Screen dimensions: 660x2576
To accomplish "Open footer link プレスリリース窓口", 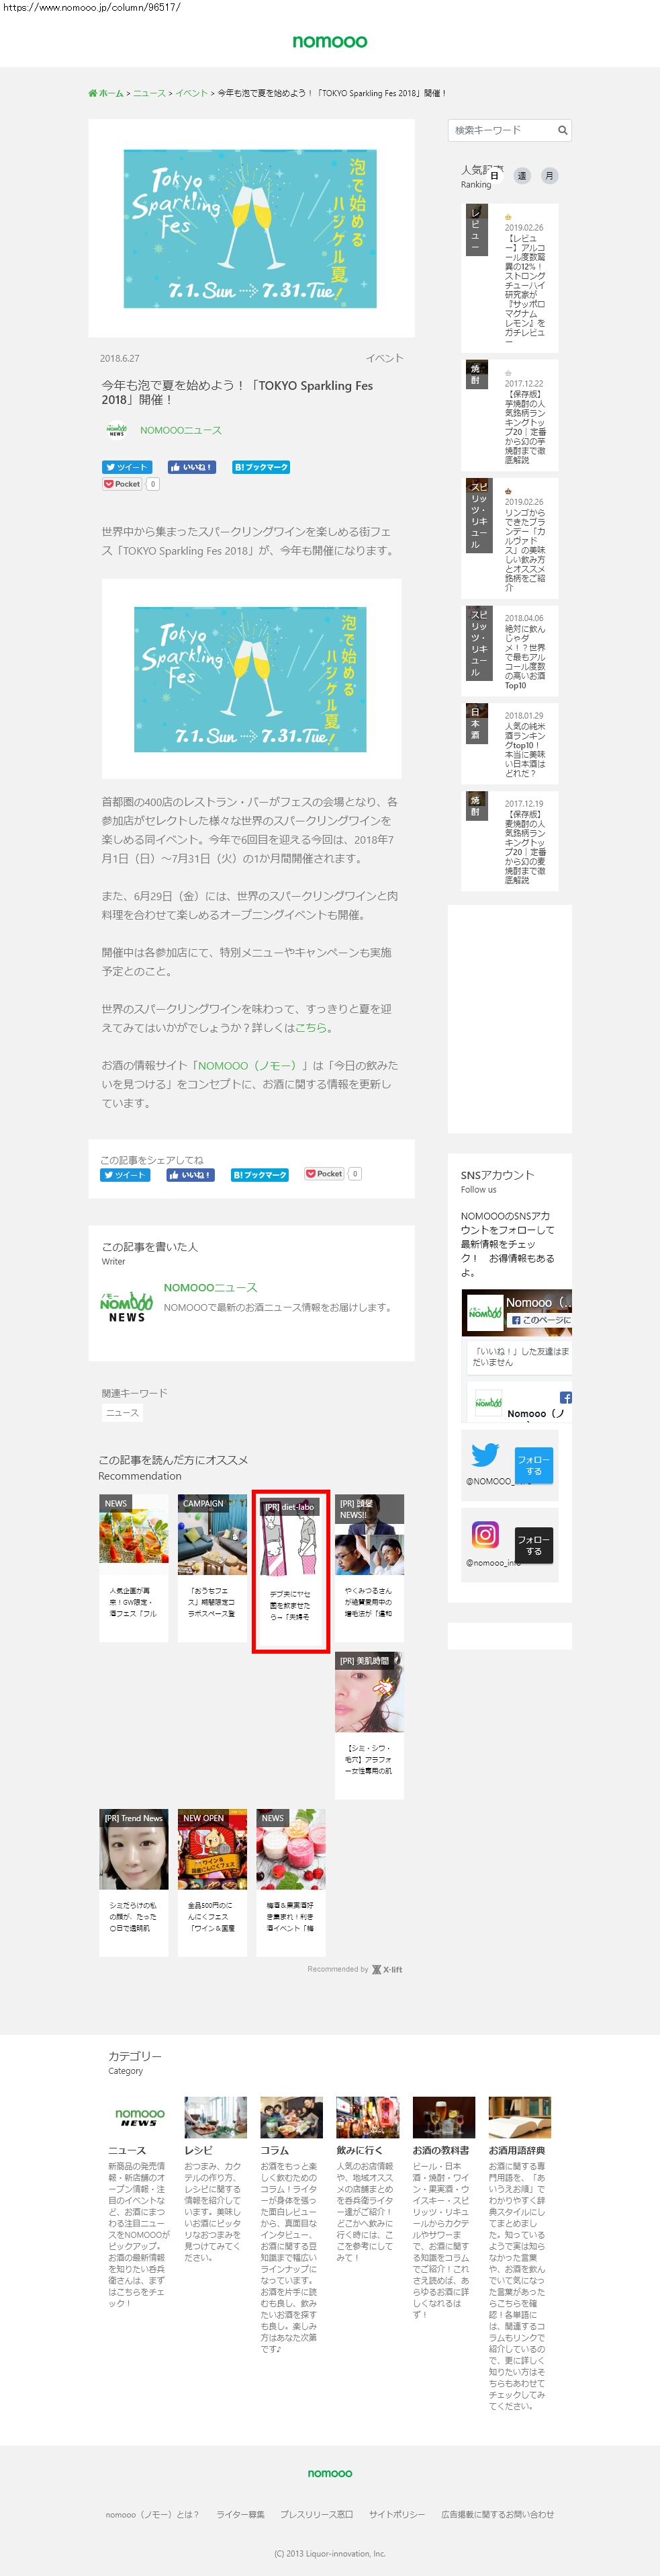I will (x=316, y=2514).
